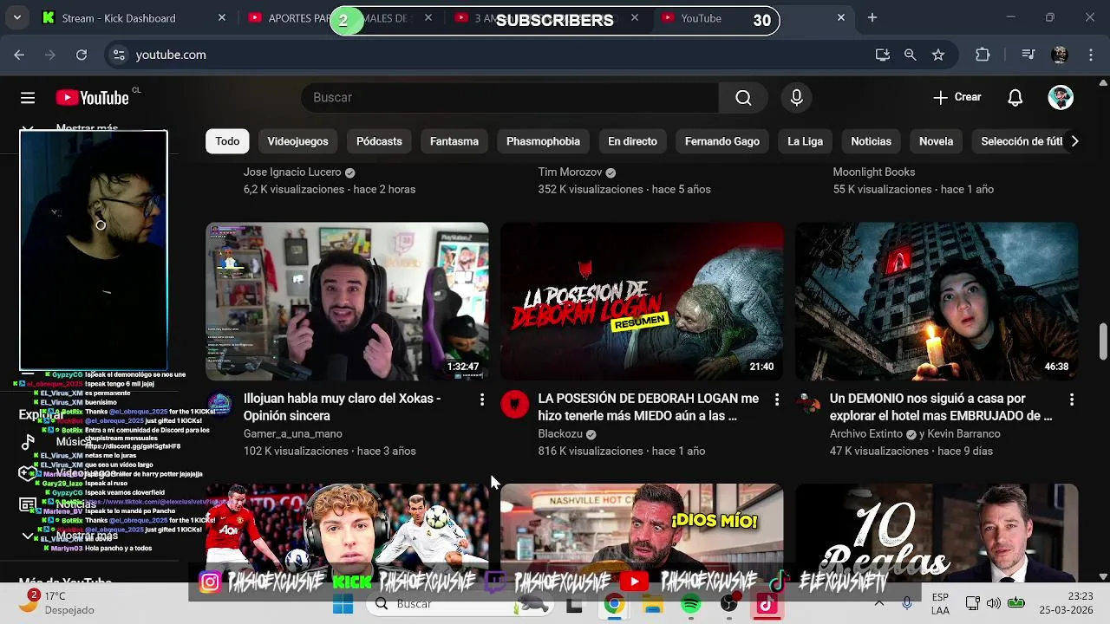This screenshot has width=1110, height=624.
Task: Click the Un DEMONIO nos siguió title
Action: pos(941,407)
